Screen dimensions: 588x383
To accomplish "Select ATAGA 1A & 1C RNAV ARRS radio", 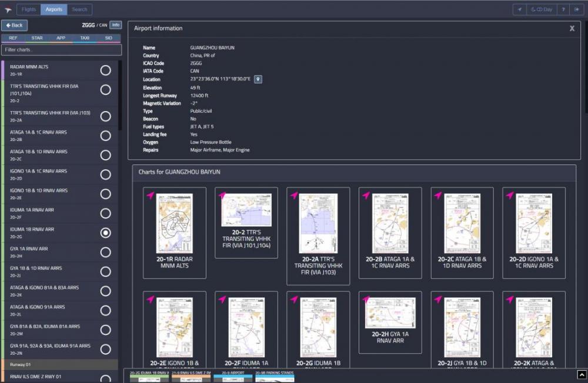I will pyautogui.click(x=105, y=136).
